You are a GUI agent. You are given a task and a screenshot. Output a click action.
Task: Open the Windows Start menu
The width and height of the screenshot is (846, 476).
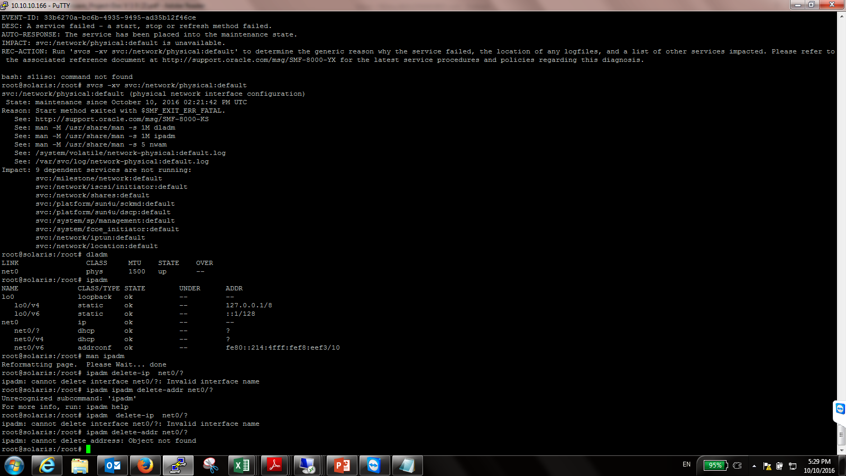pyautogui.click(x=14, y=465)
